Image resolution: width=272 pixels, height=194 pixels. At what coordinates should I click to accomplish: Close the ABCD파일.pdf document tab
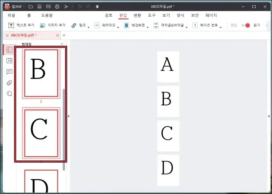[x=57, y=35]
